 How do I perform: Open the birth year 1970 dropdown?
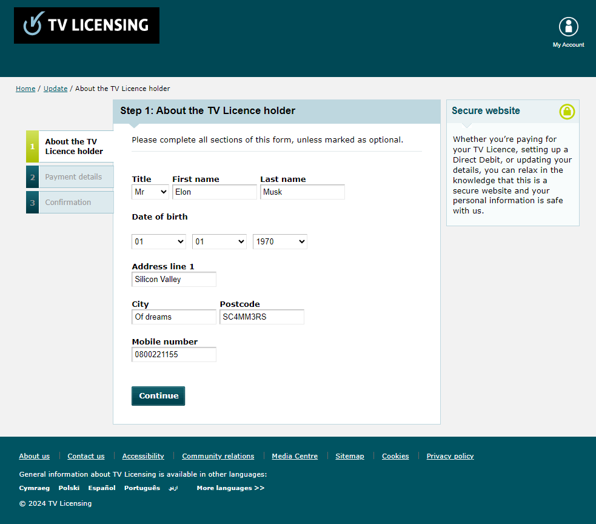[280, 242]
